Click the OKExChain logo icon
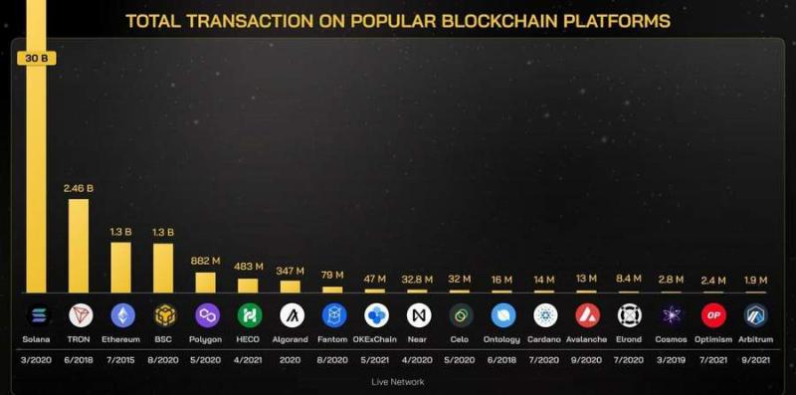796x395 pixels. (376, 315)
